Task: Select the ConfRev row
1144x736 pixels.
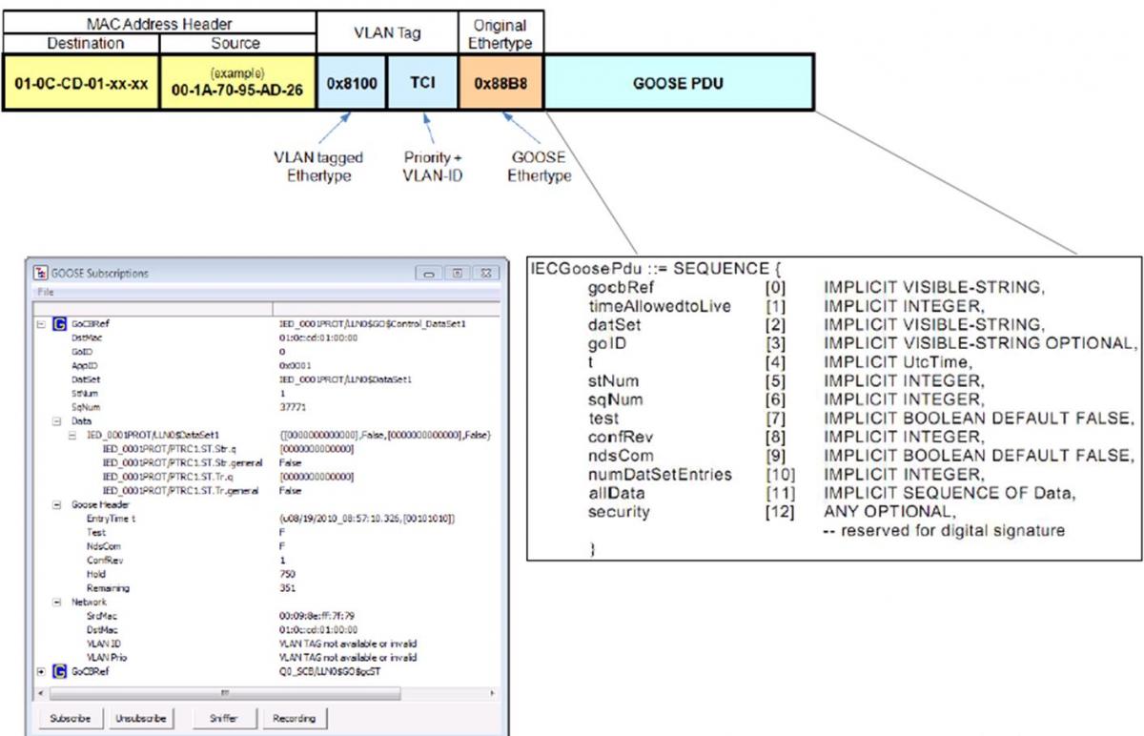Action: coord(265,561)
